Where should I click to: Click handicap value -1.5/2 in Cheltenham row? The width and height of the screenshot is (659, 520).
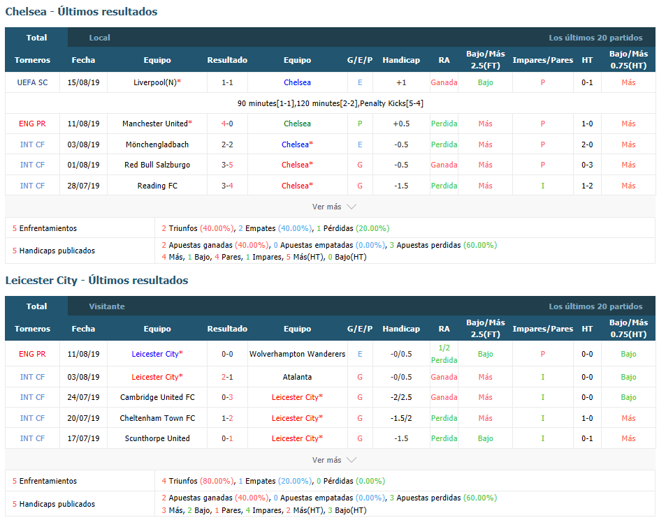click(x=401, y=418)
